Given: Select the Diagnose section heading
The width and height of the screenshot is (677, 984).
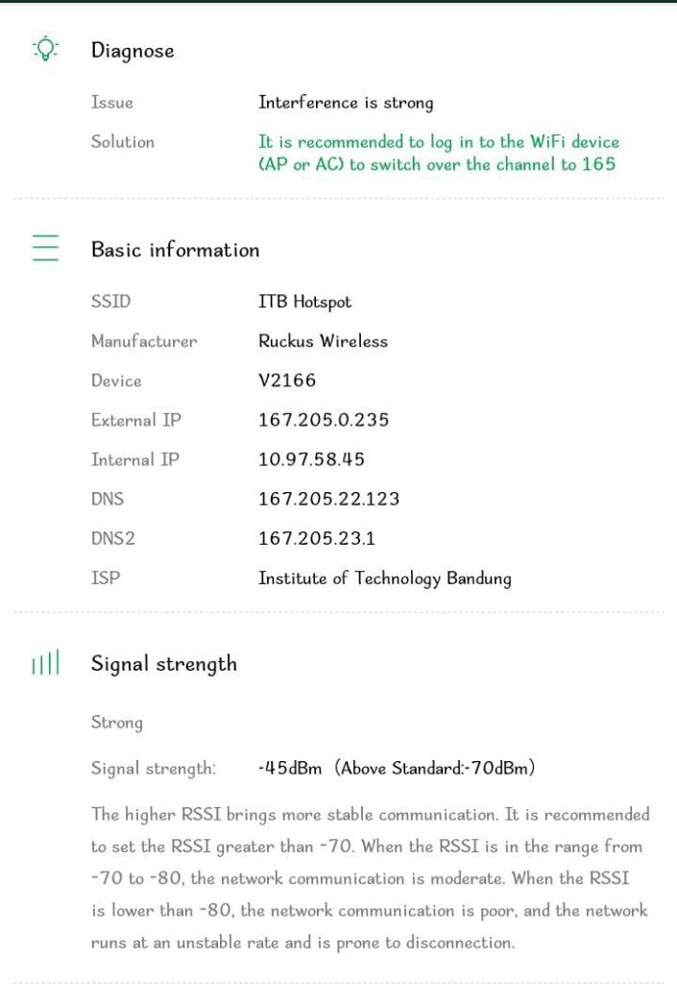Looking at the screenshot, I should click(x=133, y=51).
